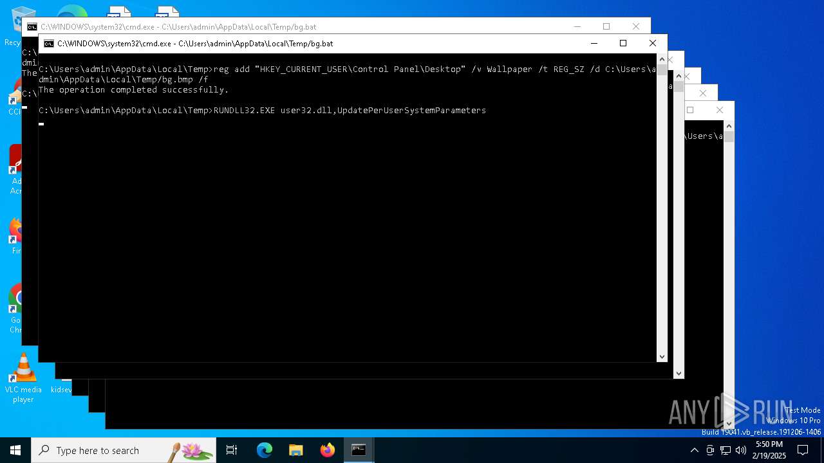Open the volume control tray icon
Image resolution: width=824 pixels, height=463 pixels.
[x=741, y=450]
